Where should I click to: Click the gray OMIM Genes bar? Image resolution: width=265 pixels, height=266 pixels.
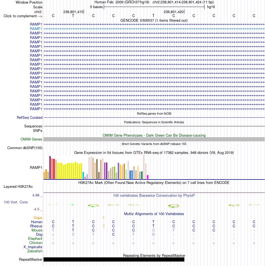pos(154,139)
